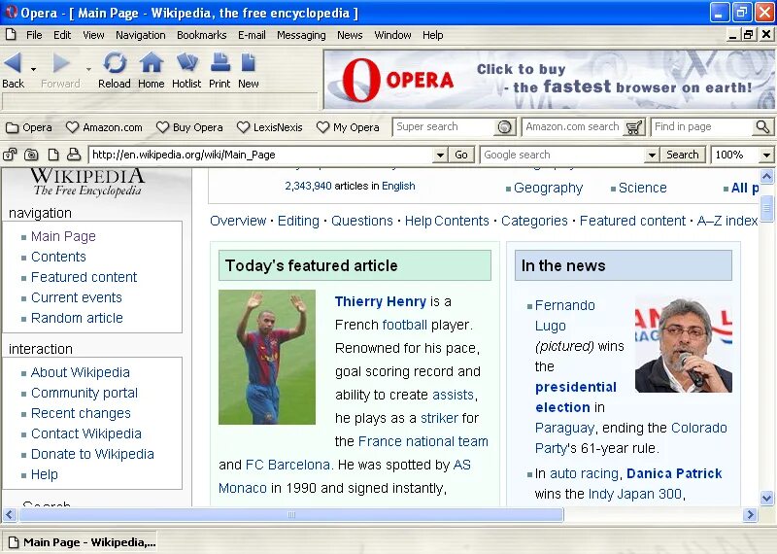Viewport: 777px width, 554px height.
Task: Open Back history dropdown arrow
Action: pos(33,69)
